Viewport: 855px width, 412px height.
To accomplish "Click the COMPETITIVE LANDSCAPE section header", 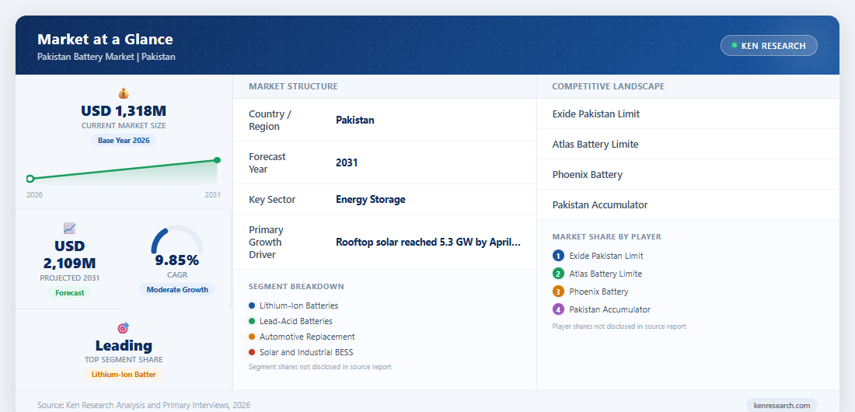I will click(x=608, y=86).
